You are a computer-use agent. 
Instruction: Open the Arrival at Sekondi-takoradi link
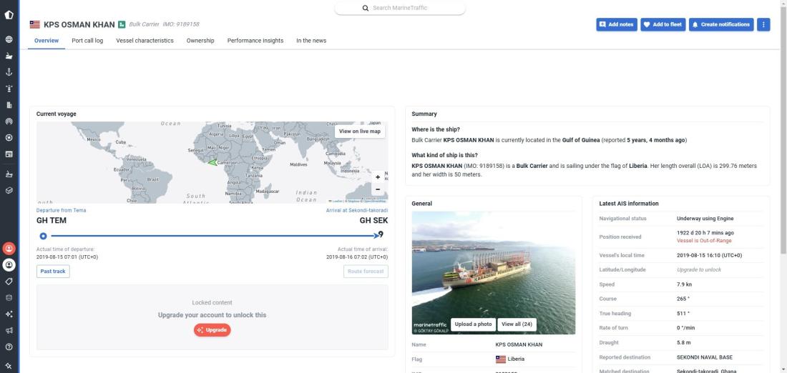pyautogui.click(x=357, y=211)
